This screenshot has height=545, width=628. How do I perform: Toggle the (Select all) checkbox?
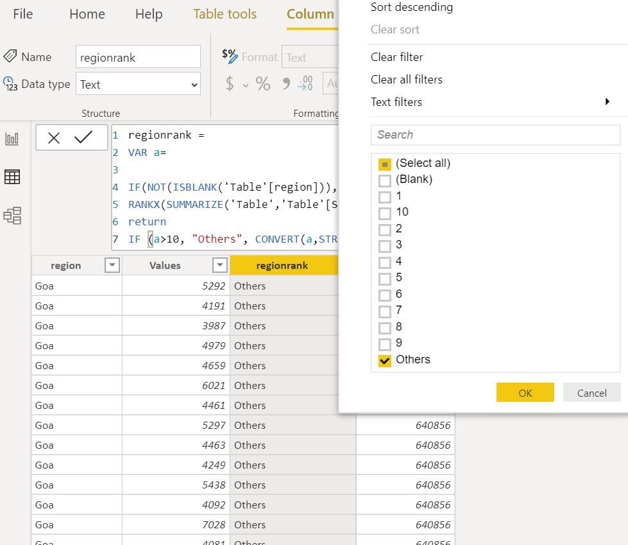(384, 164)
